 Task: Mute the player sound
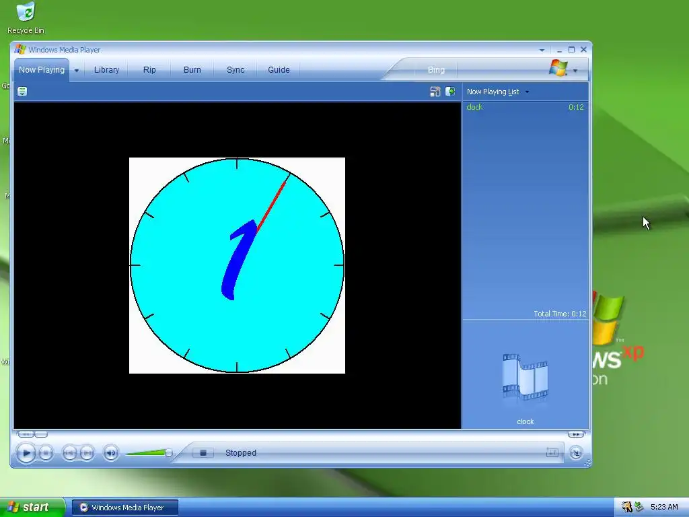point(111,453)
